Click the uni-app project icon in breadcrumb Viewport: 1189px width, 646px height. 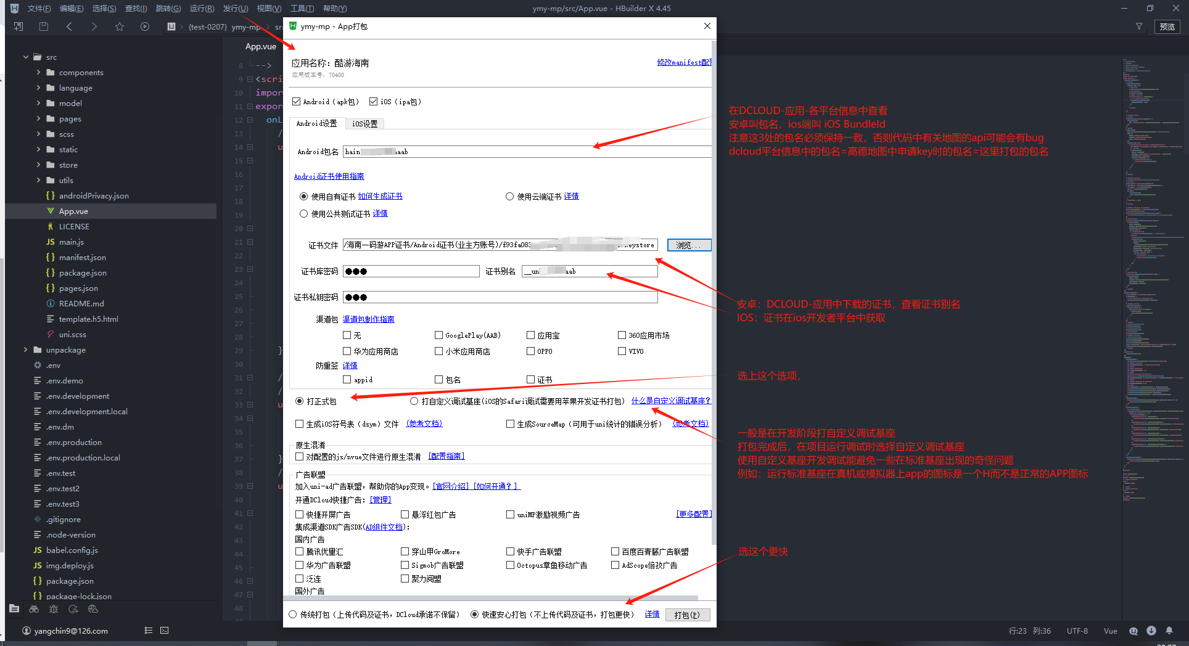171,27
